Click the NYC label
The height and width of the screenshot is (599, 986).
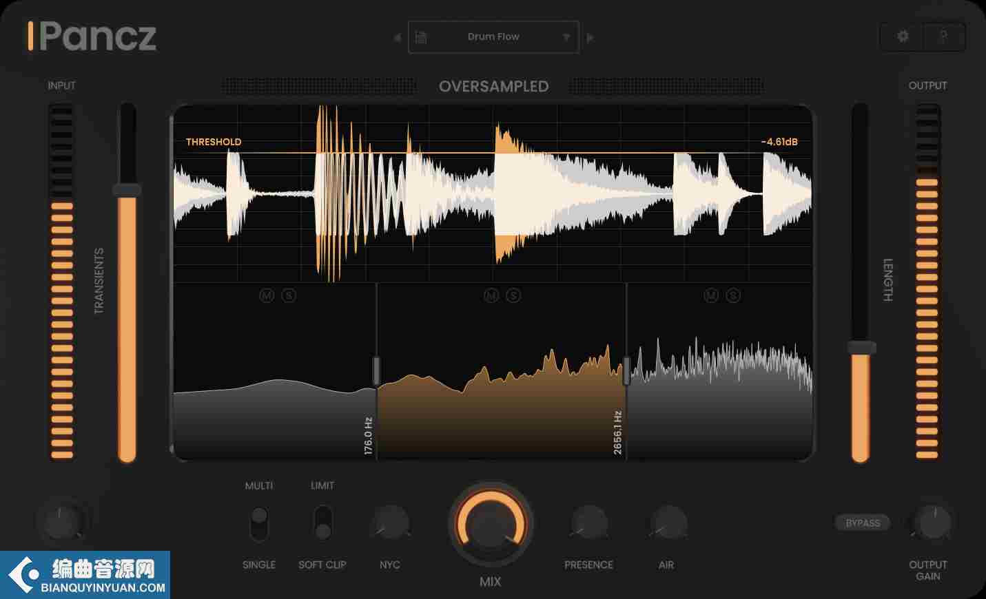[390, 565]
